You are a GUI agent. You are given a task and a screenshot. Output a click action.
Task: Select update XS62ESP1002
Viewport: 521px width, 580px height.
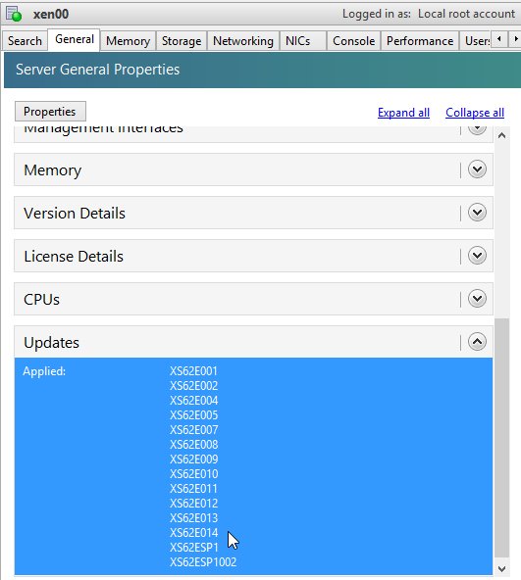[203, 562]
